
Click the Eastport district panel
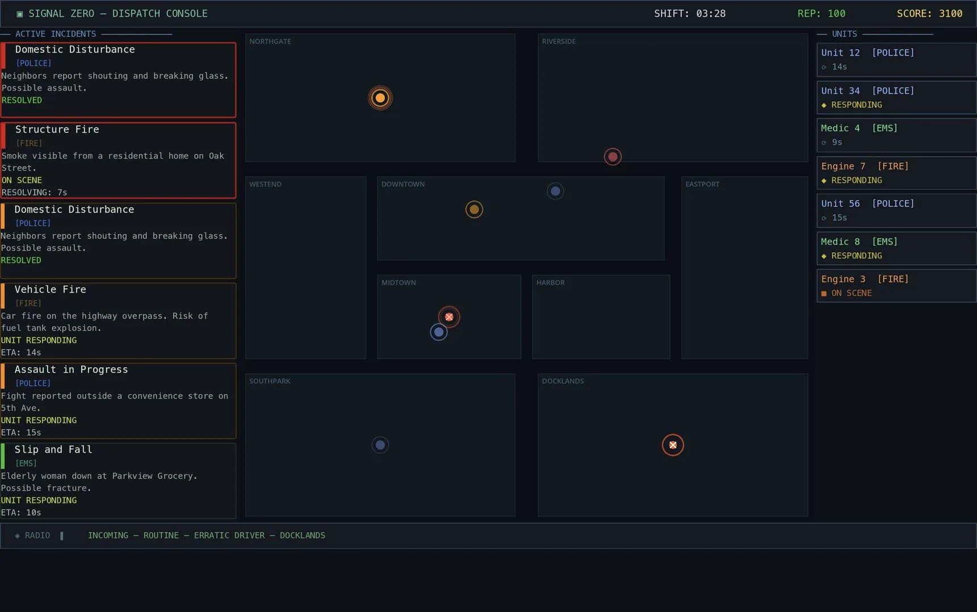pyautogui.click(x=744, y=267)
